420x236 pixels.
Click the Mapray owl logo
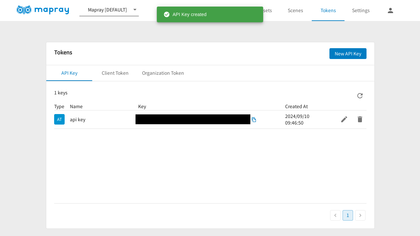tap(24, 10)
